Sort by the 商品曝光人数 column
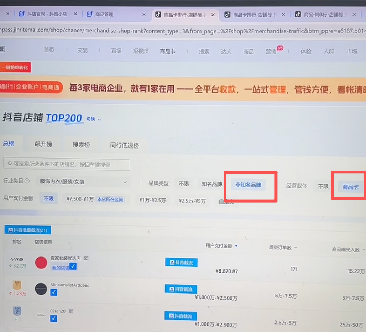 click(x=348, y=250)
